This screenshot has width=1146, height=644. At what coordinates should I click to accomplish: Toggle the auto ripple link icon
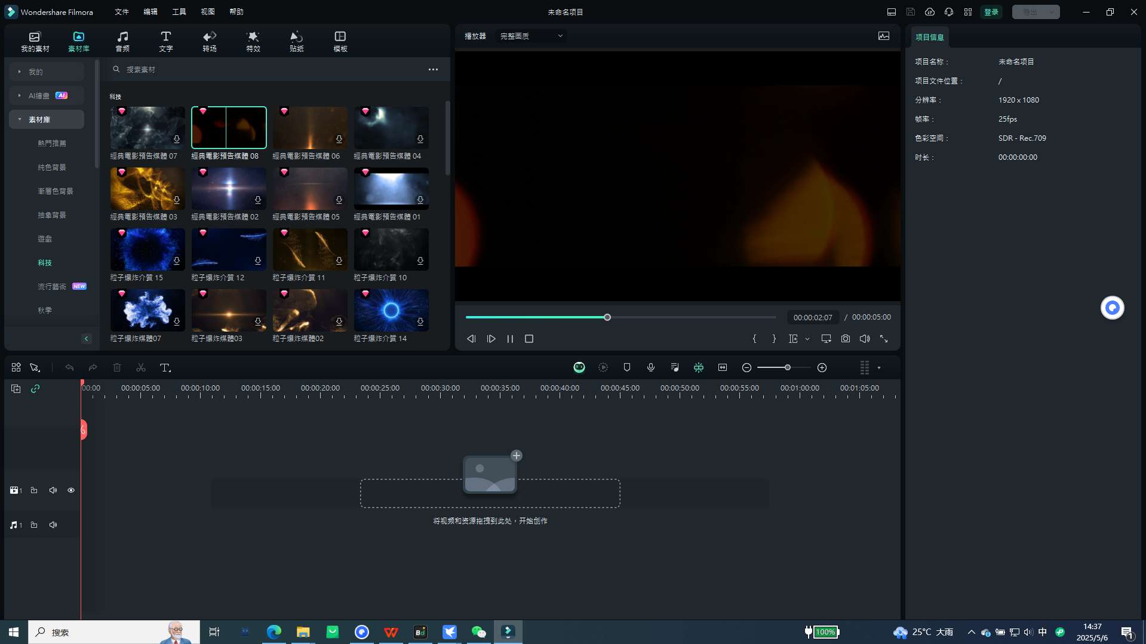(x=35, y=389)
